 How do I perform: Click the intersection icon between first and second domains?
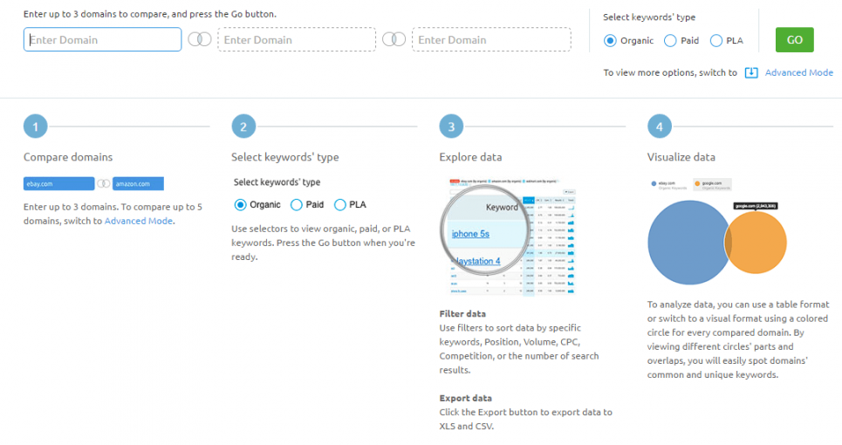(x=200, y=40)
